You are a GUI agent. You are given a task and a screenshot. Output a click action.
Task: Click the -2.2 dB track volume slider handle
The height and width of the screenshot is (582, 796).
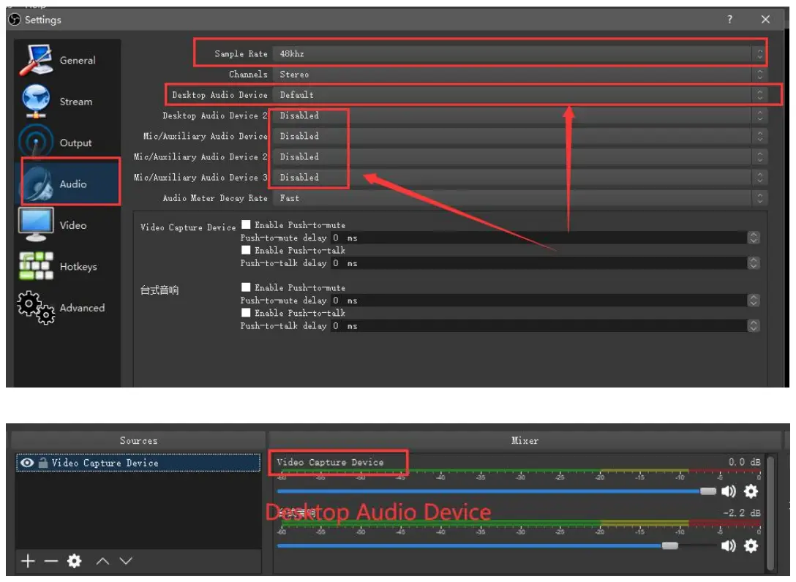(669, 545)
